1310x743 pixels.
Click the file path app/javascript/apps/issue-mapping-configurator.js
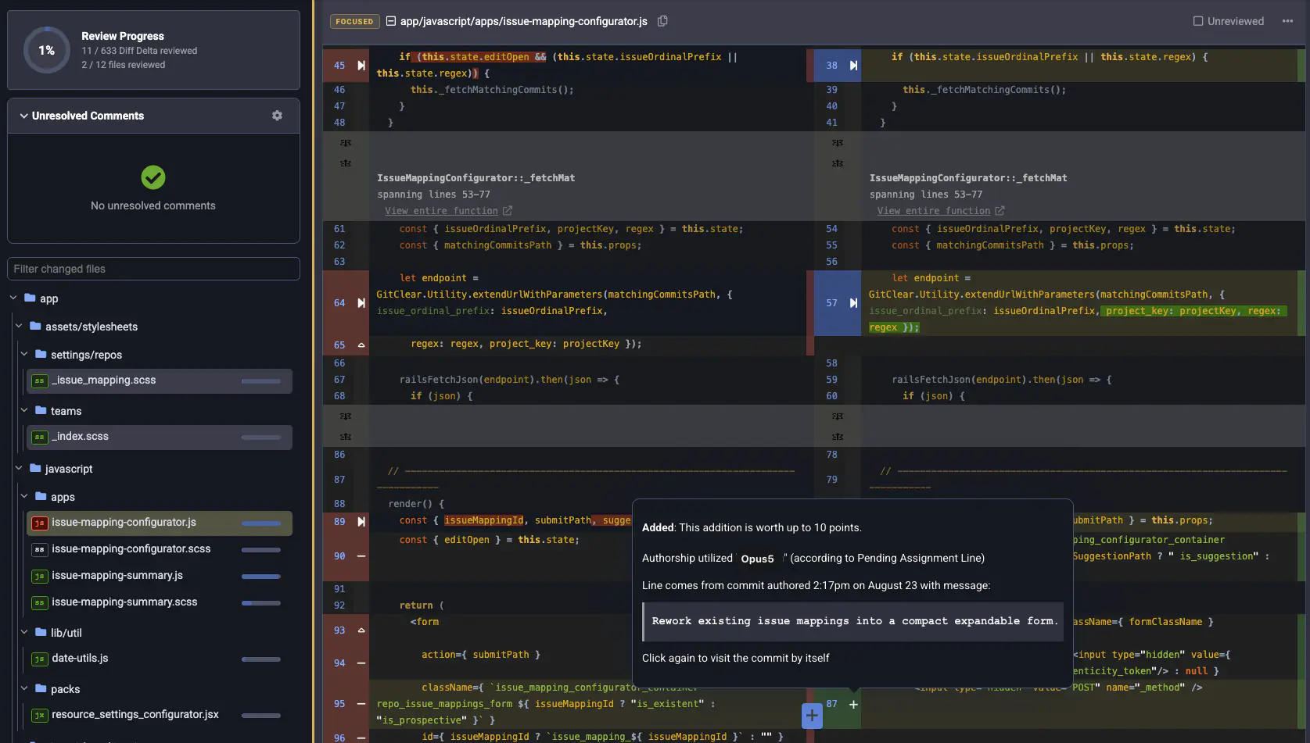coord(524,21)
